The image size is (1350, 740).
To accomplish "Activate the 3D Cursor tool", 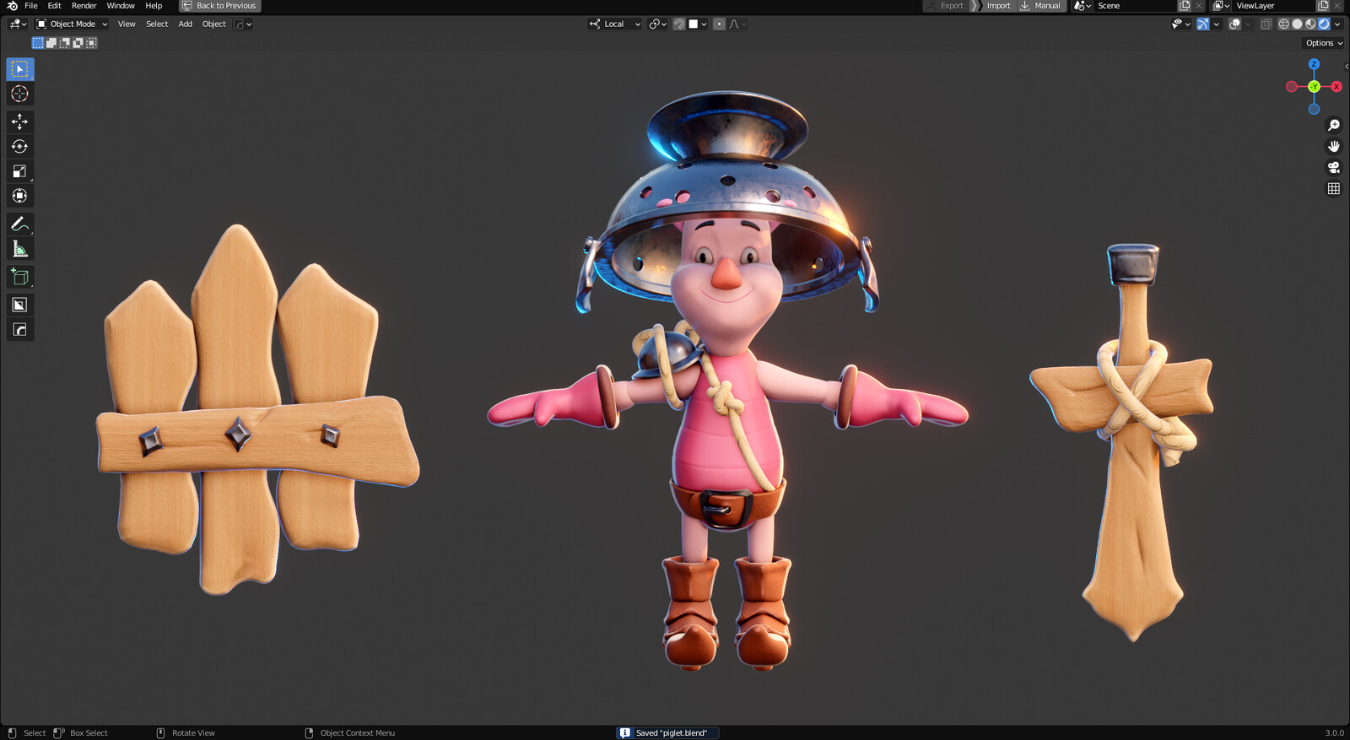I will click(19, 94).
